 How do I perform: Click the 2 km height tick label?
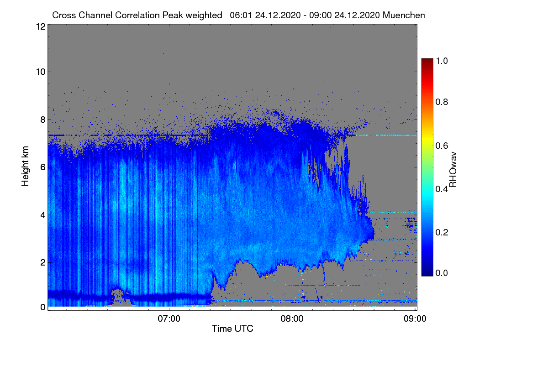pyautogui.click(x=43, y=262)
